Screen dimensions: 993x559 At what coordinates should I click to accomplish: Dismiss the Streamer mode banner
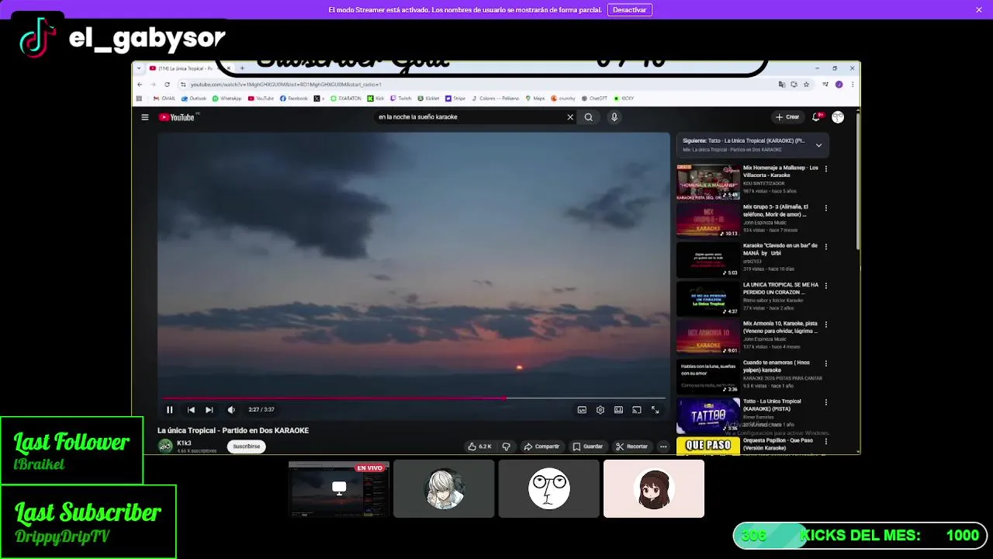click(979, 10)
